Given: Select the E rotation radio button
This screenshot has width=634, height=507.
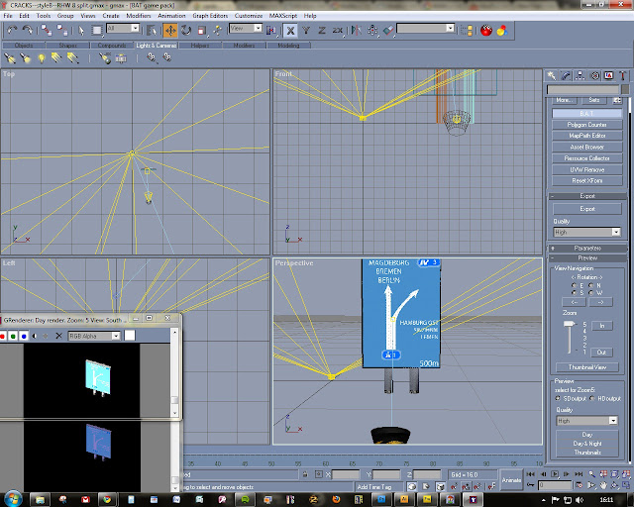Looking at the screenshot, I should [574, 285].
